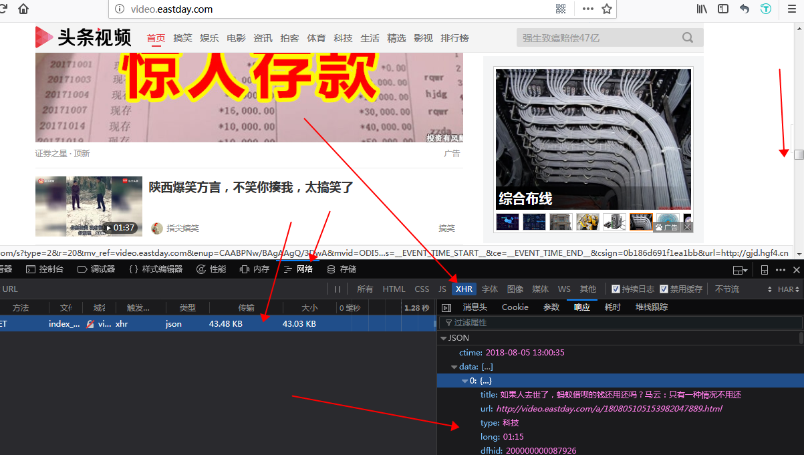Image resolution: width=804 pixels, height=455 pixels.
Task: Toggle responsive design mode icon
Action: coord(765,270)
